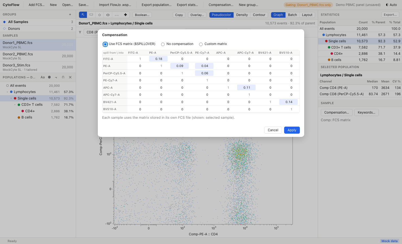This screenshot has width=402, height=244.
Task: Click the Export button in Statistics panel
Action: pyautogui.click(x=390, y=15)
